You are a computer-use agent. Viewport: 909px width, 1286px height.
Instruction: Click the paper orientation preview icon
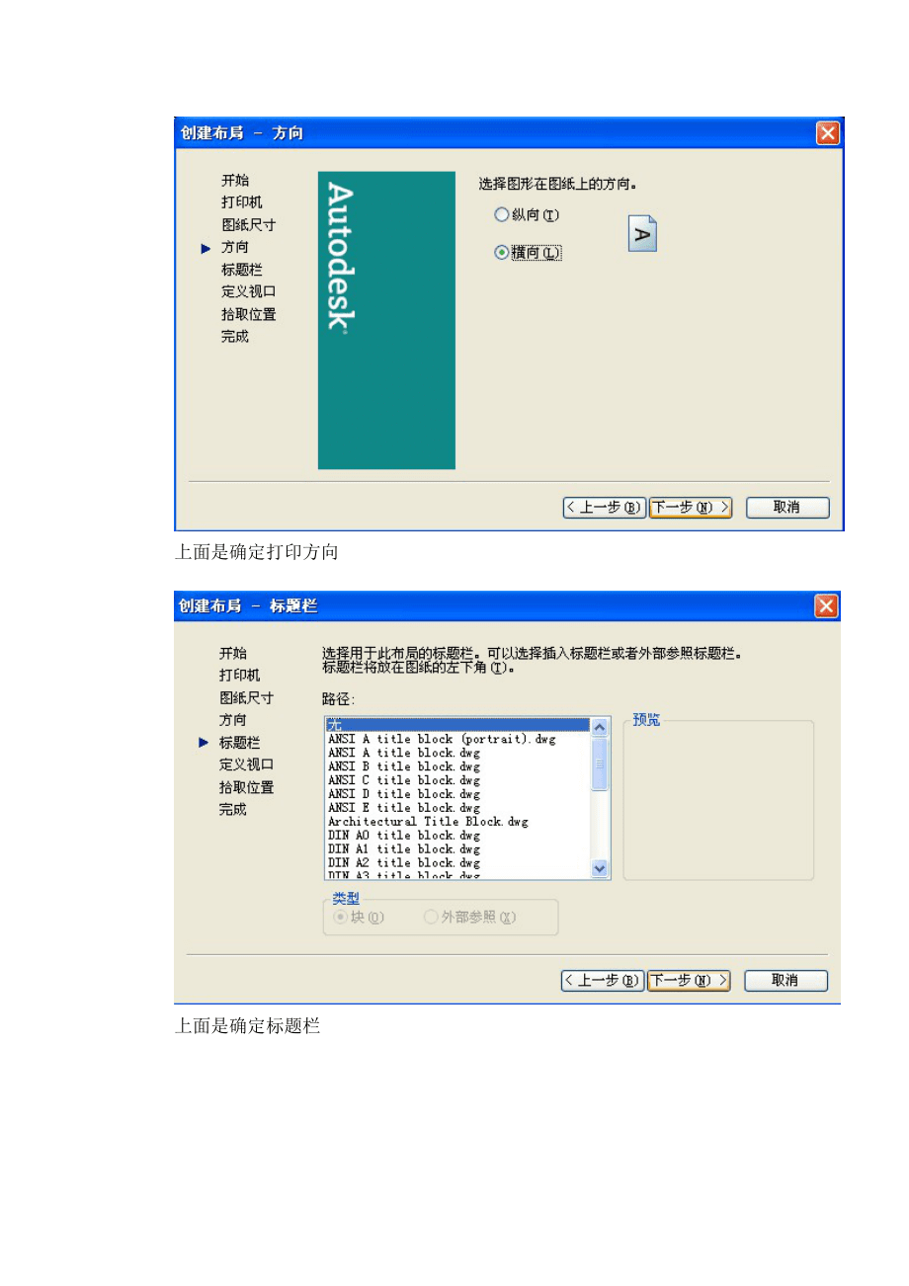(x=642, y=233)
